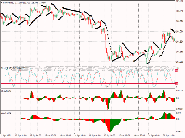Select the Stoch(5,3,3) indicator label
This screenshot has height=138, width=185.
tap(6, 68)
